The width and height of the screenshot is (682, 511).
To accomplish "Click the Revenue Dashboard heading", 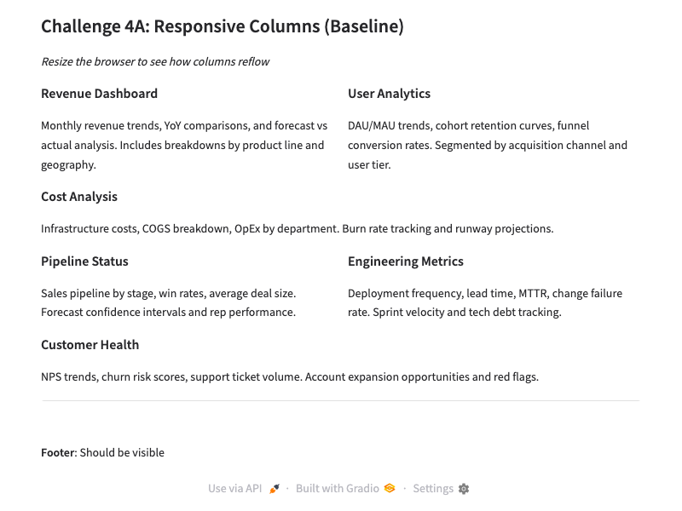I will 99,94.
